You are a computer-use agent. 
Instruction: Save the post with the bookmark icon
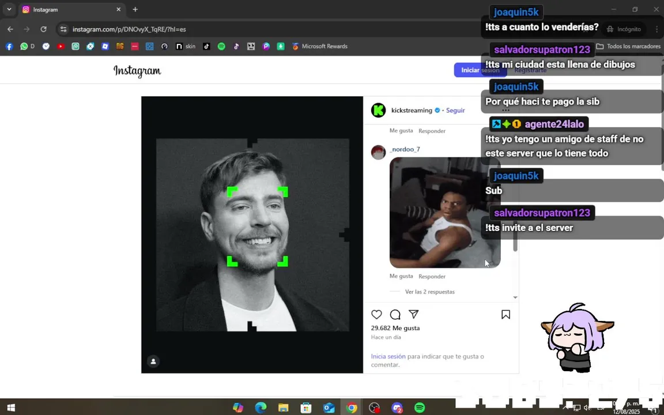(505, 314)
